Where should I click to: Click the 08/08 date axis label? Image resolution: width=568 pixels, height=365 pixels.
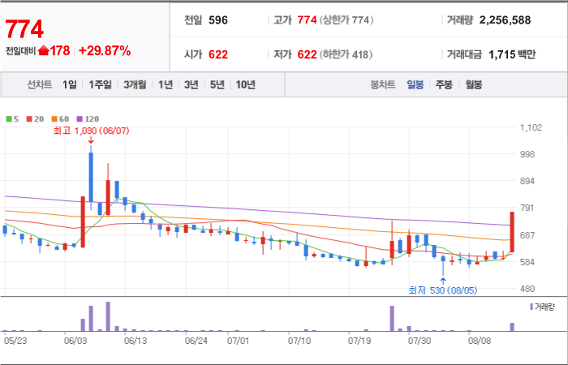coord(480,341)
